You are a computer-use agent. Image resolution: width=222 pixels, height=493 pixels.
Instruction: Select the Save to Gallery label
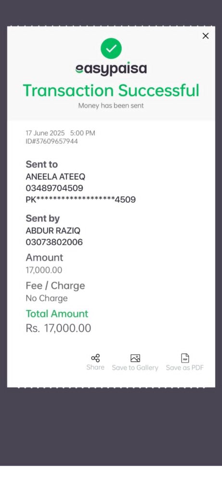pos(135,367)
